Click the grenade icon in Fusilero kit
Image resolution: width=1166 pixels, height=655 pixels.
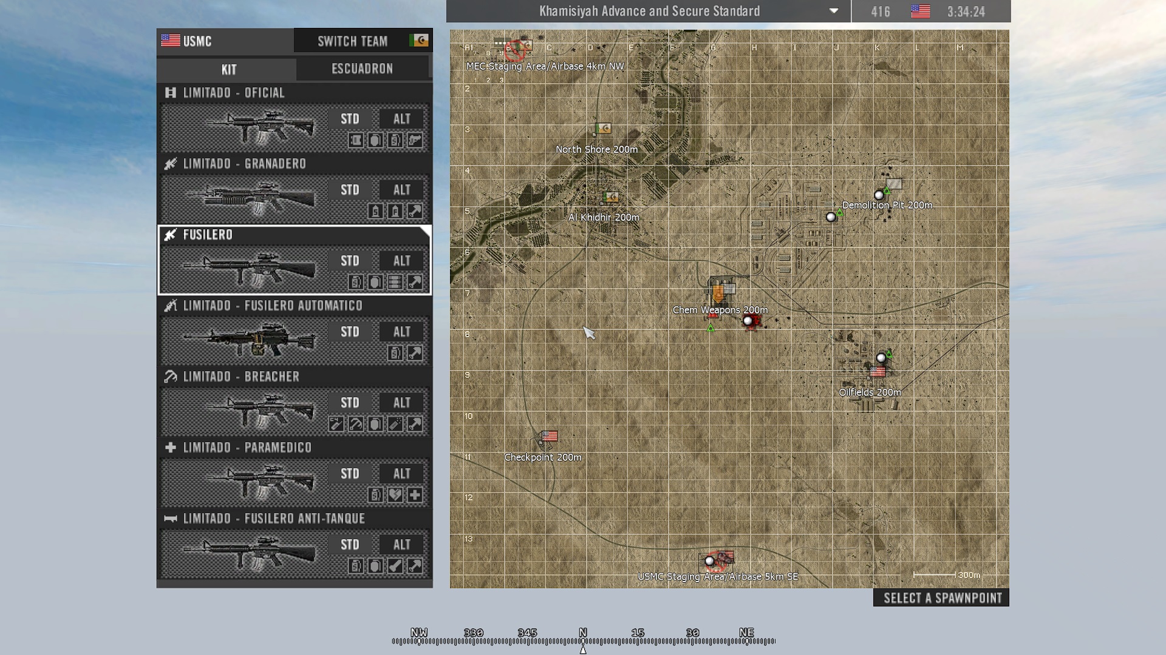point(375,283)
